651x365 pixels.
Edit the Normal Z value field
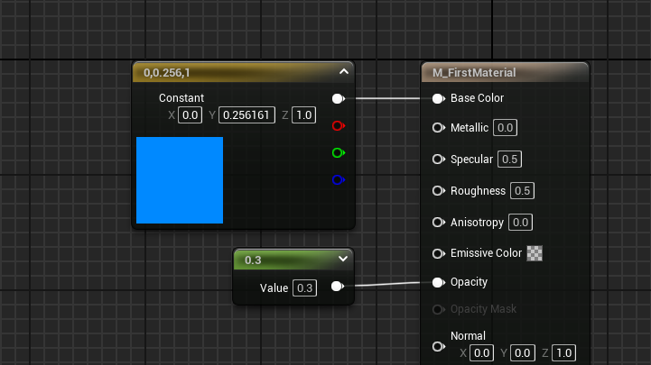tap(563, 353)
